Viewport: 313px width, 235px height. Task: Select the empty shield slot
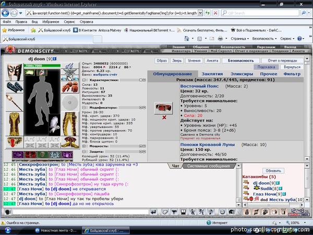(x=70, y=102)
